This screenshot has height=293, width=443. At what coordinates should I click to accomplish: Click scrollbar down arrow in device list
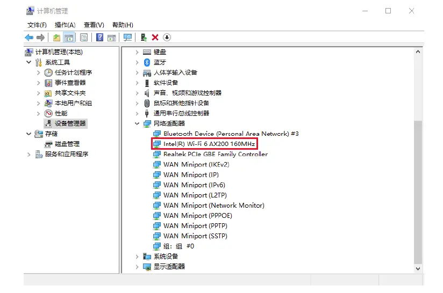pyautogui.click(x=418, y=269)
